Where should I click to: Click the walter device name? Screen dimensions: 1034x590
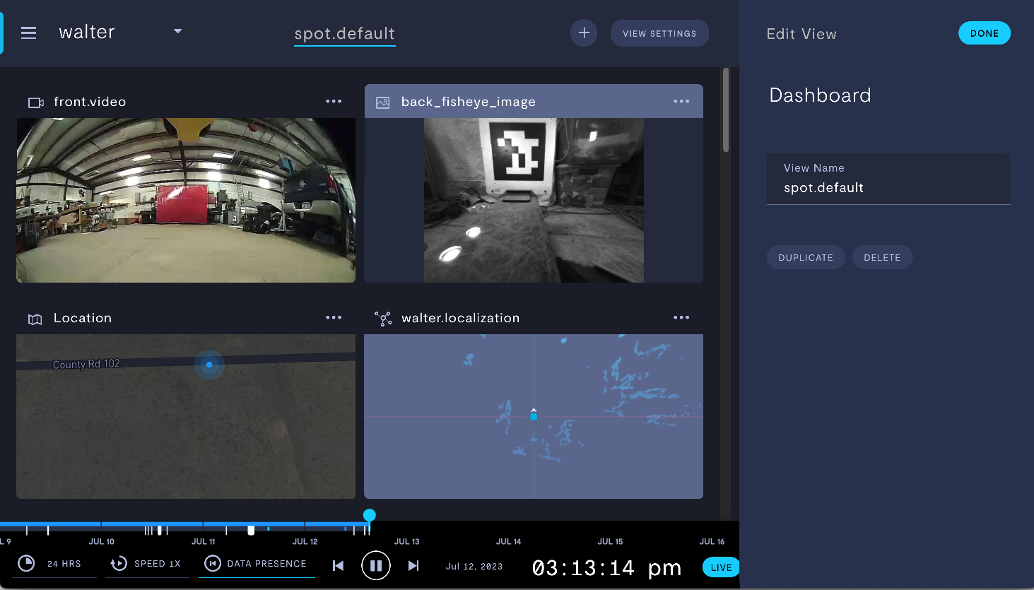[87, 32]
